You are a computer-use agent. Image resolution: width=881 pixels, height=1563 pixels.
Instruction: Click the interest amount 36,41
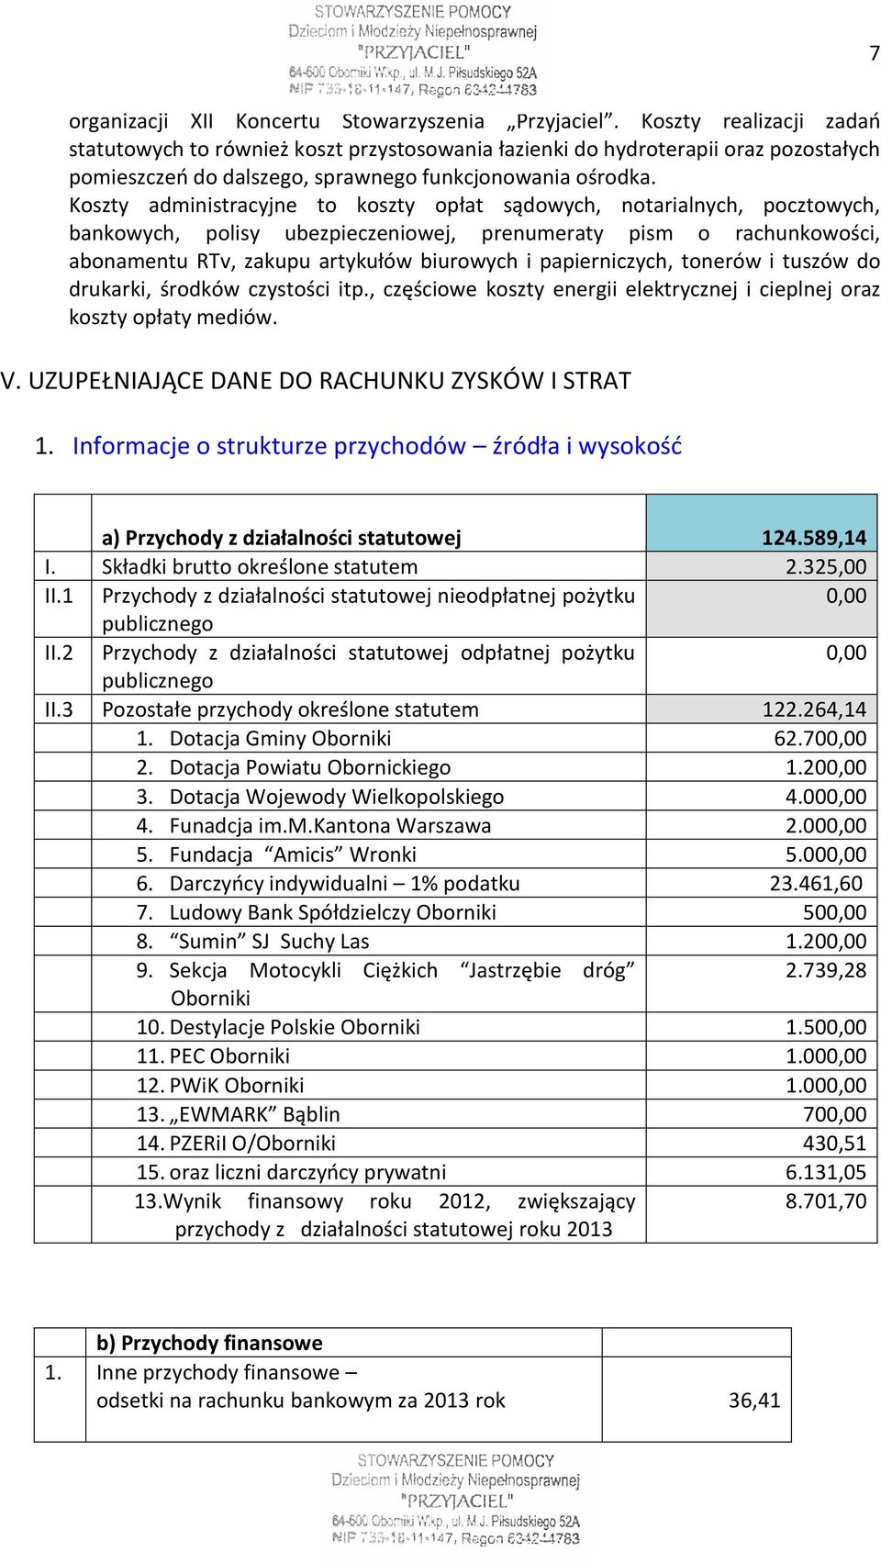(x=754, y=1401)
